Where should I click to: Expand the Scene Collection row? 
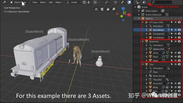coord(139,15)
